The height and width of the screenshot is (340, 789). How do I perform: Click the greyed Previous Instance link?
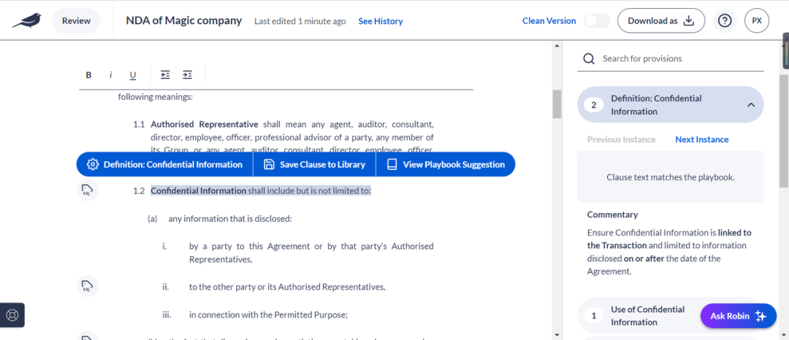tap(622, 139)
